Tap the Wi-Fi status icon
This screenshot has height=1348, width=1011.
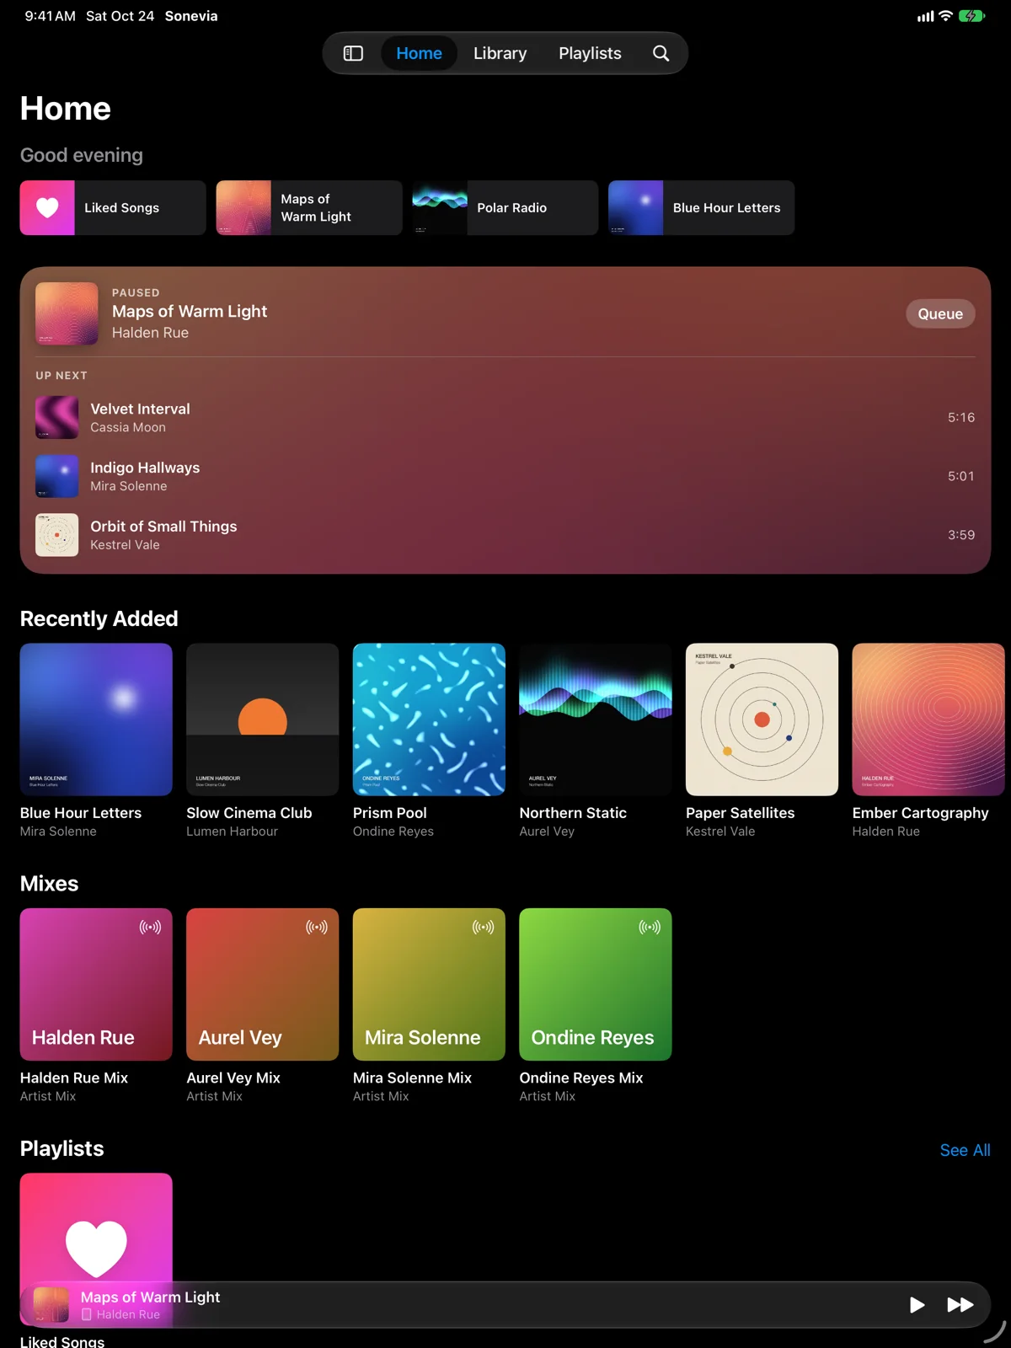(x=945, y=16)
